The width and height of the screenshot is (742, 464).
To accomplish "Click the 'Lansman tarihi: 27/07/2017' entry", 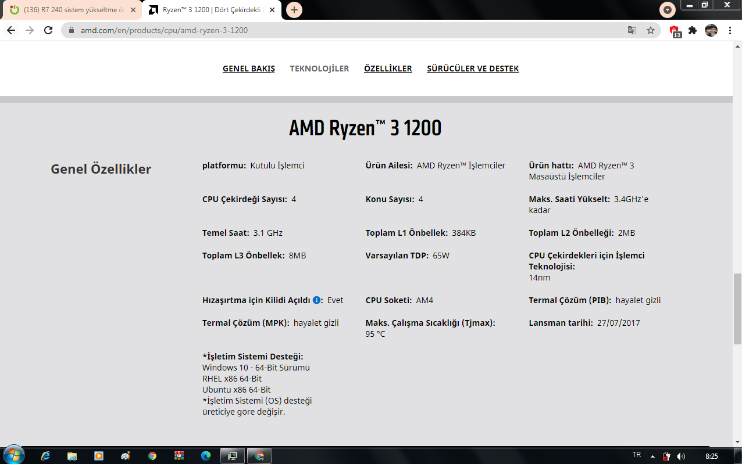I will click(x=584, y=323).
